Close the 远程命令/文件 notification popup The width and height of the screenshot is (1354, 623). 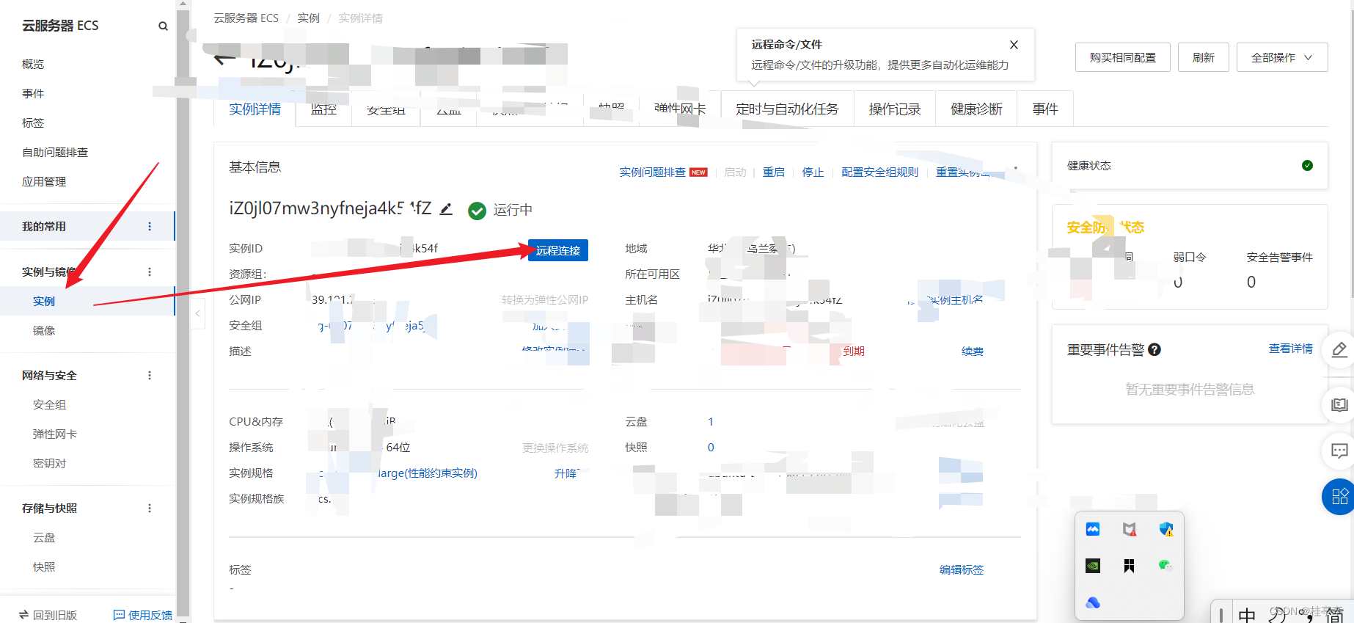(1014, 45)
